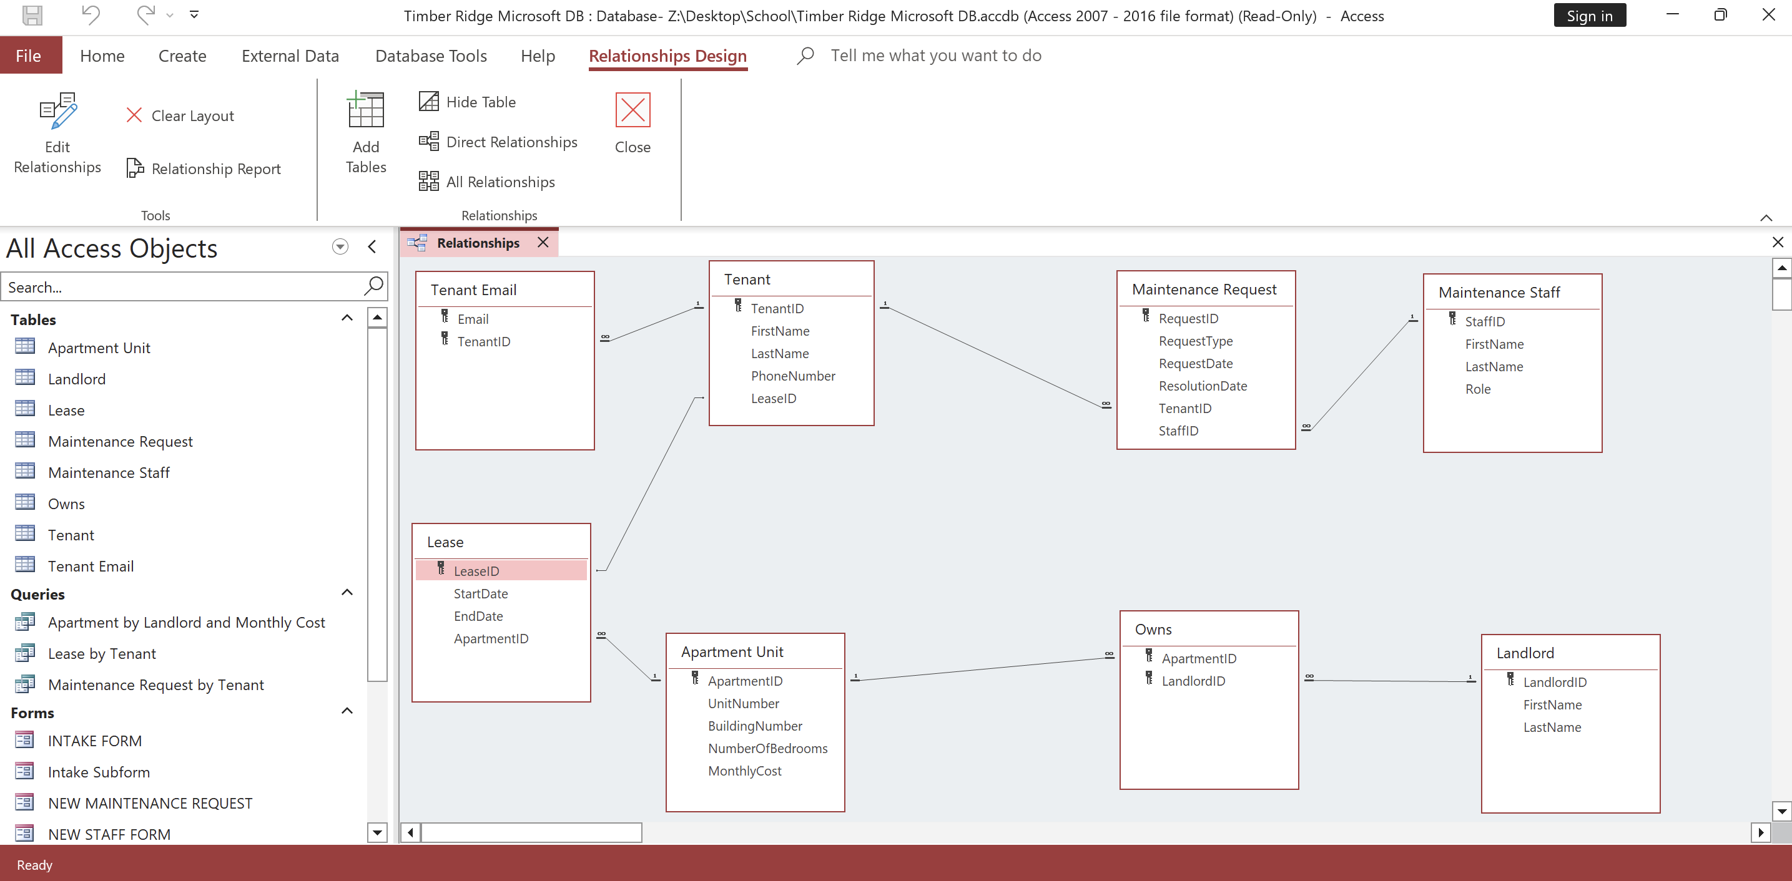Image resolution: width=1792 pixels, height=881 pixels.
Task: Open the File menu
Action: (30, 55)
